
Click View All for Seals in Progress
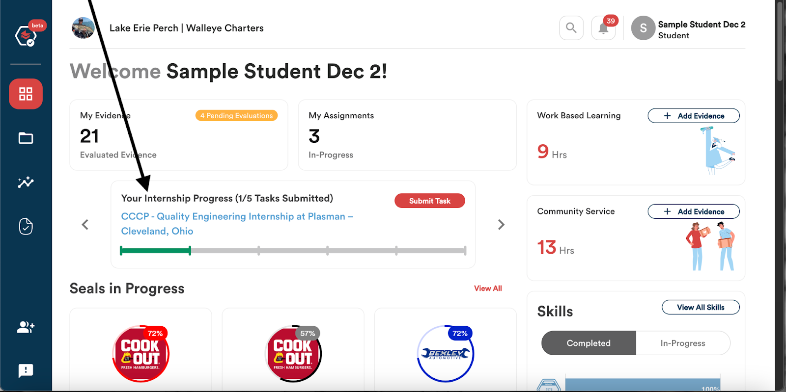pyautogui.click(x=488, y=288)
